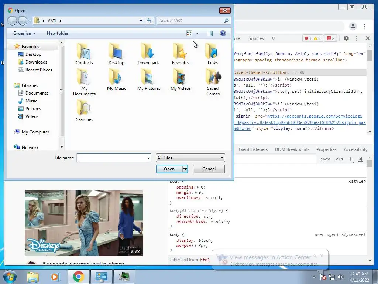Click the New folder button
This screenshot has height=284, width=378.
pyautogui.click(x=58, y=33)
